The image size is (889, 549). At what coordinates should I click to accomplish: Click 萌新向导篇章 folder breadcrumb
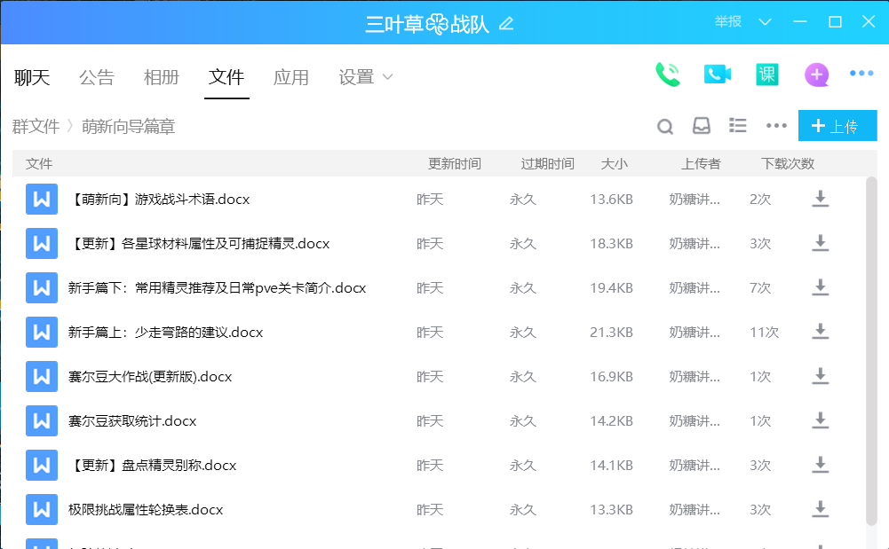(128, 126)
